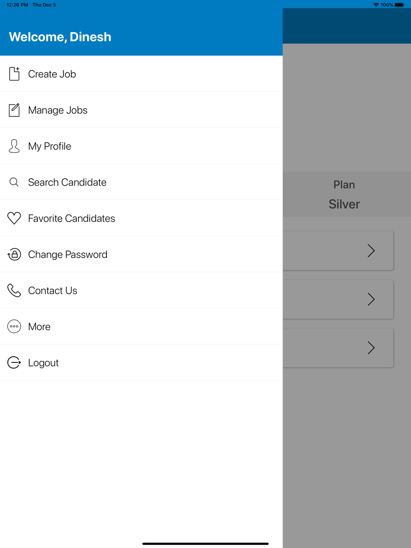This screenshot has height=548, width=411.
Task: Click the More ellipsis circle icon
Action: (x=14, y=327)
